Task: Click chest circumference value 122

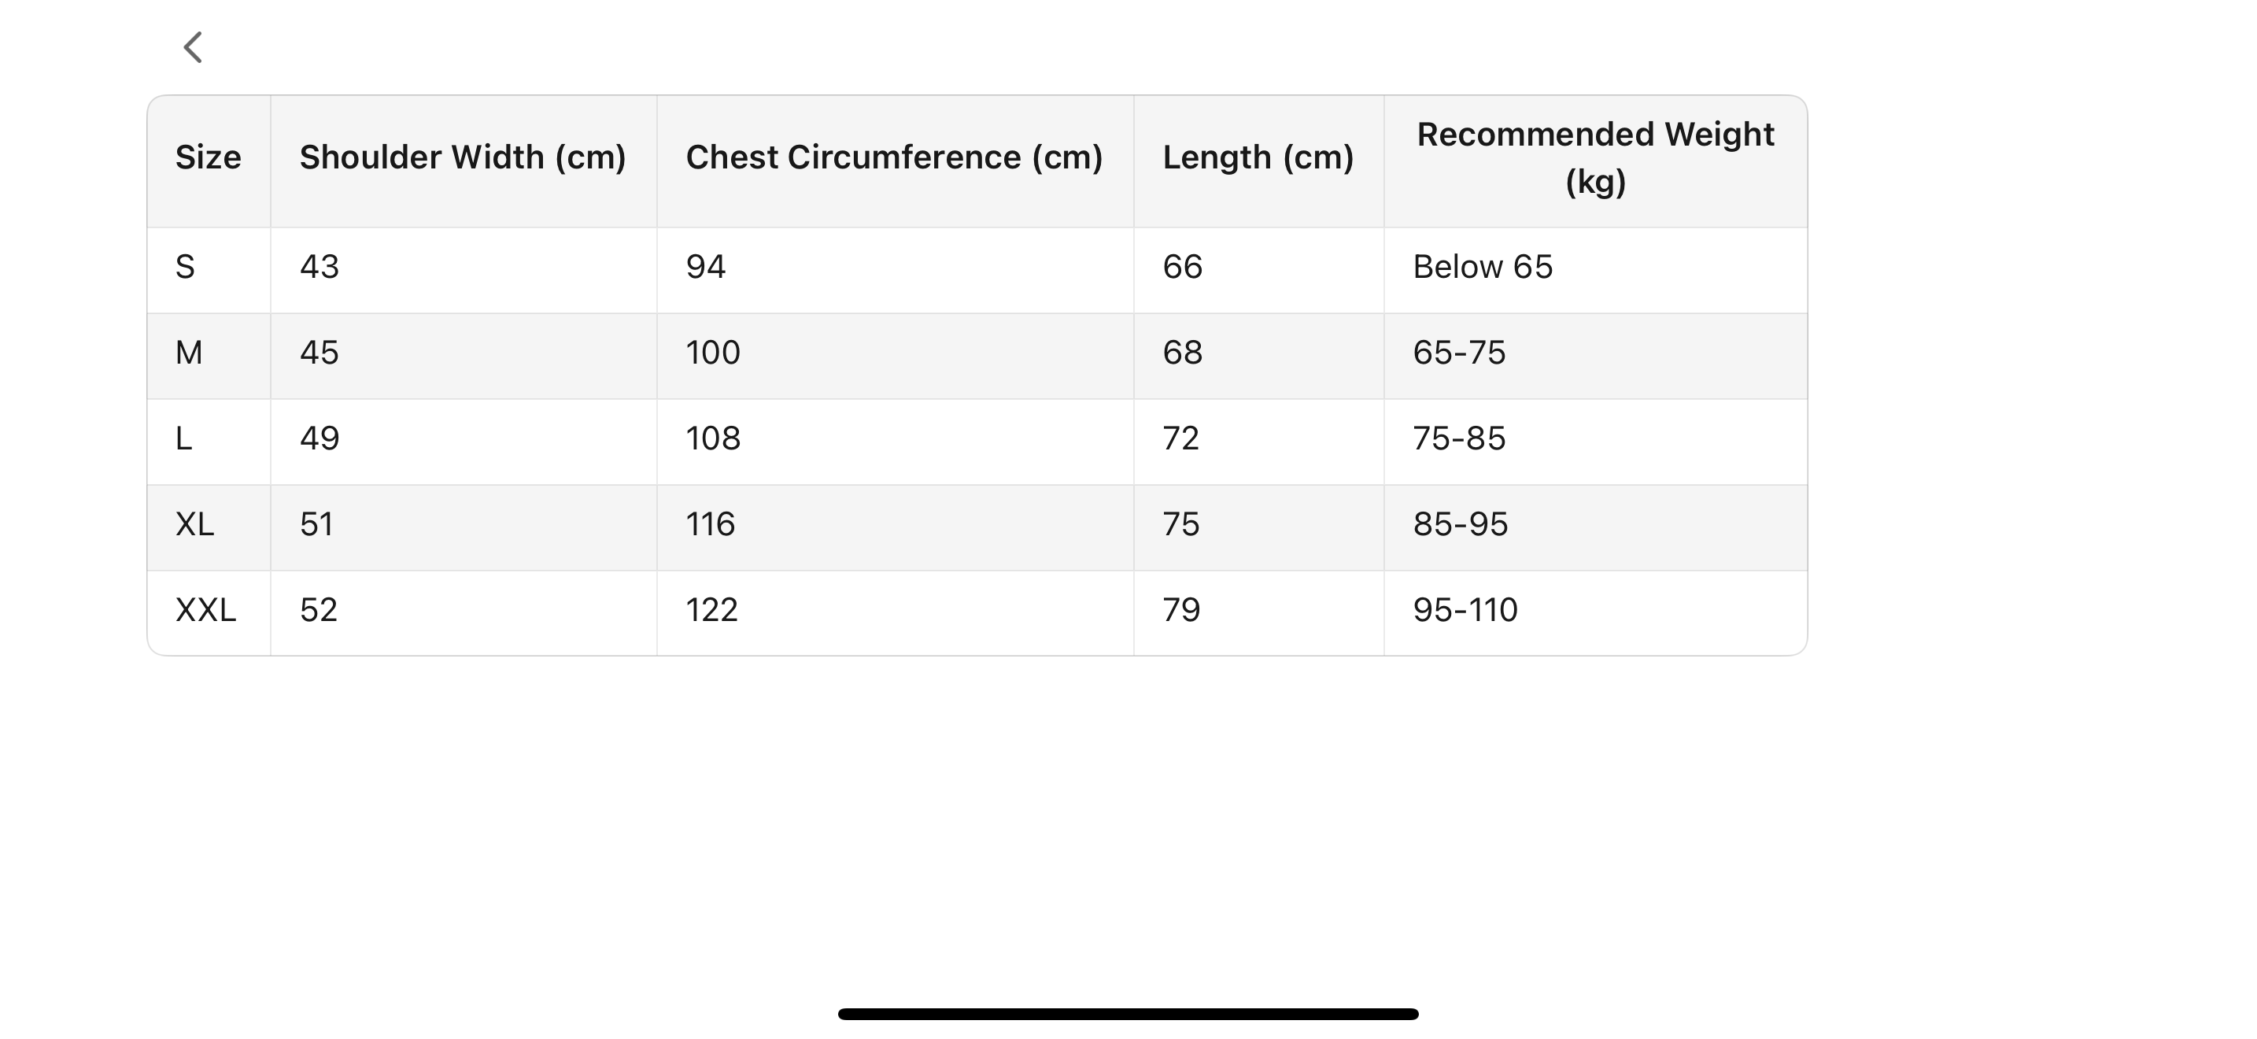Action: point(711,611)
